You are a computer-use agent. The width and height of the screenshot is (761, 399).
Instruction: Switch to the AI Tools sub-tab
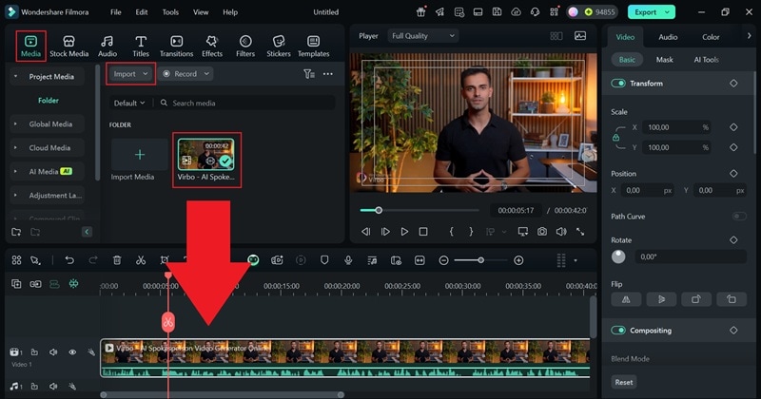pos(706,60)
